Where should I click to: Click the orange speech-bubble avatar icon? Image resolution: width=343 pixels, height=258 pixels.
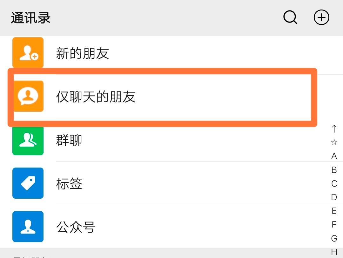[28, 96]
